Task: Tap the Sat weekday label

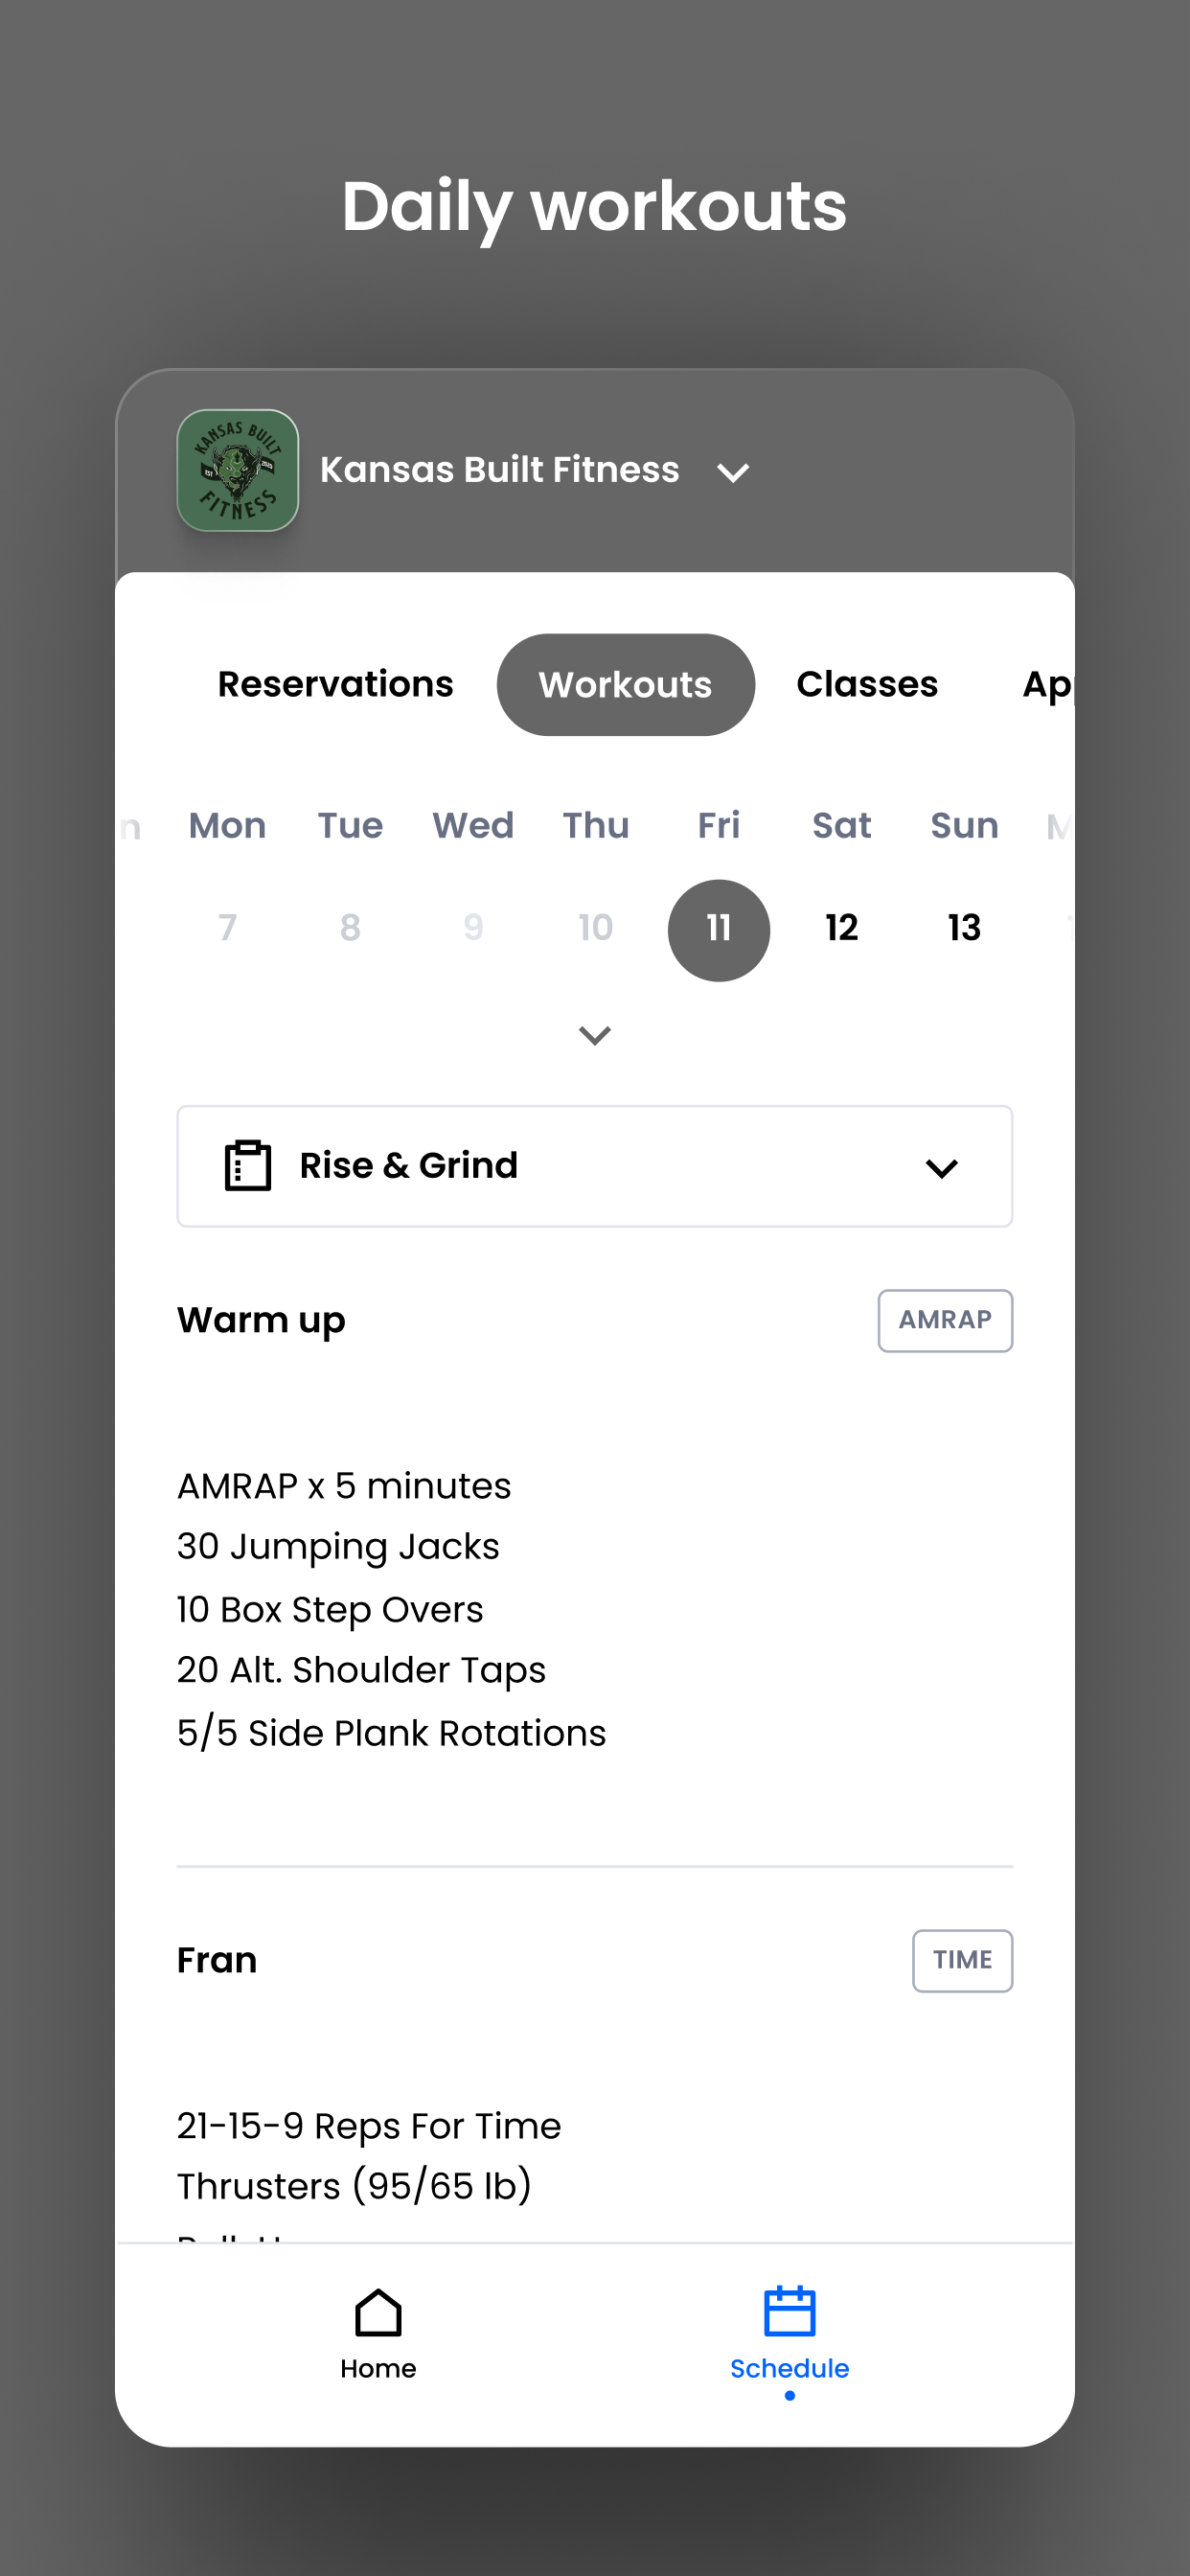Action: click(842, 826)
